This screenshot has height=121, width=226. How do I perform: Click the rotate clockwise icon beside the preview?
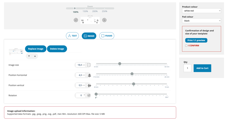coord(104,20)
